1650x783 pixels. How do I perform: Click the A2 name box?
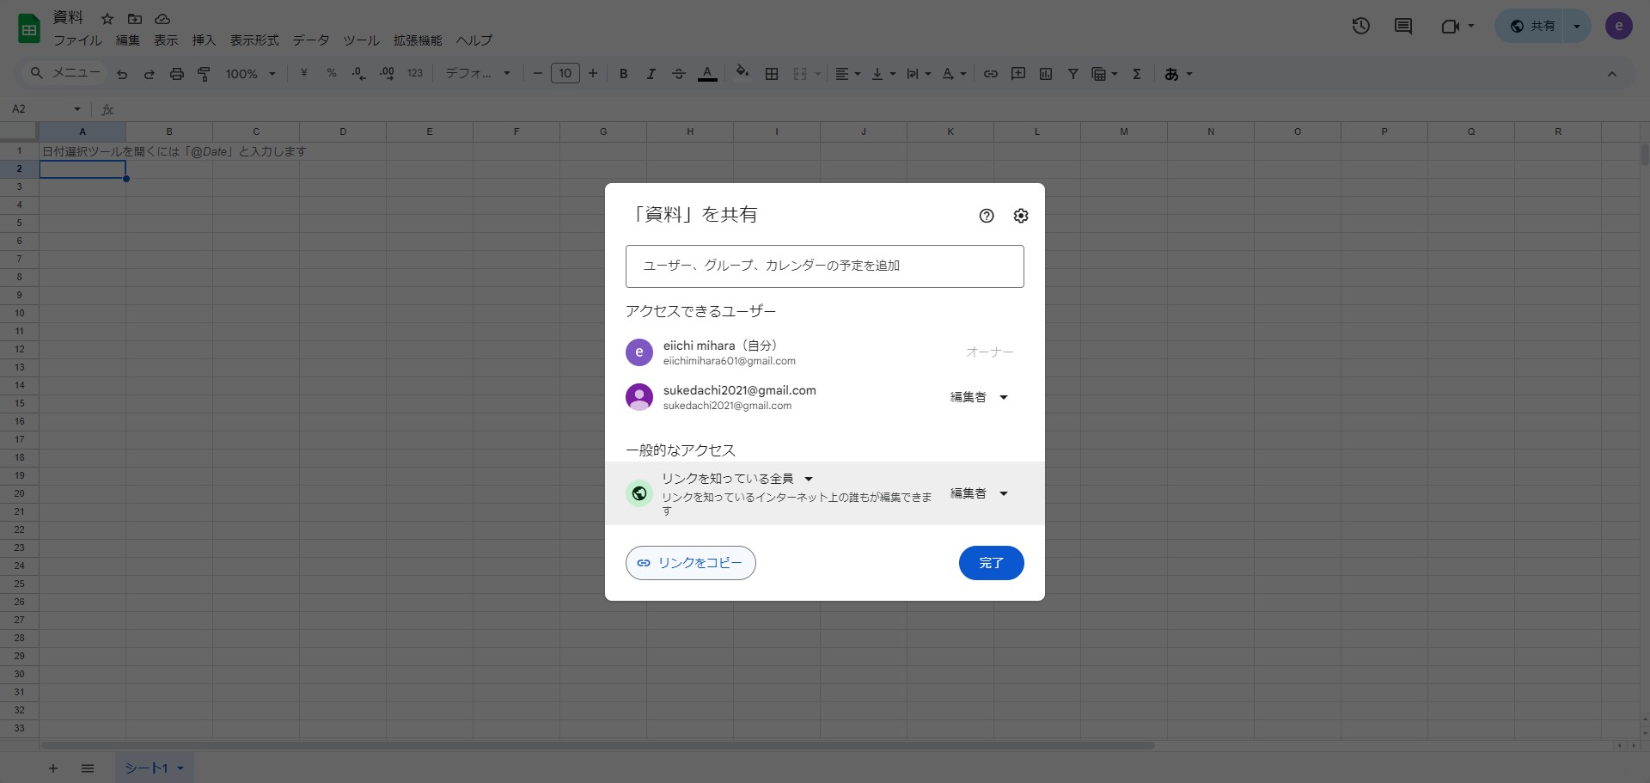point(45,109)
